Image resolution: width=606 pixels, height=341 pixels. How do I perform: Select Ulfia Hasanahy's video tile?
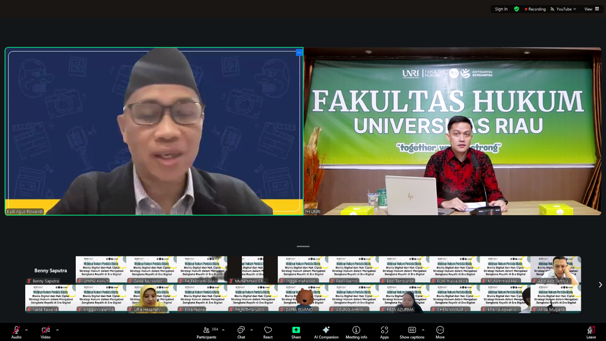(x=151, y=299)
